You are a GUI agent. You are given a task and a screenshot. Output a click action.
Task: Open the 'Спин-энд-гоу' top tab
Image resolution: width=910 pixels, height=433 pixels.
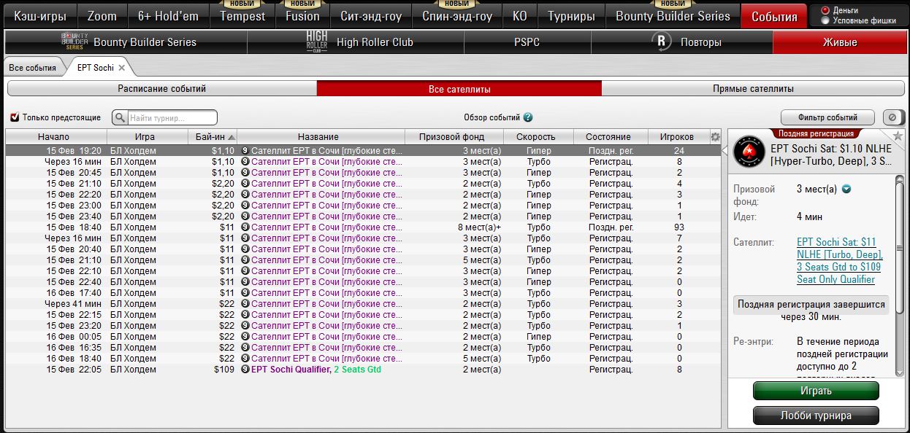coord(457,16)
